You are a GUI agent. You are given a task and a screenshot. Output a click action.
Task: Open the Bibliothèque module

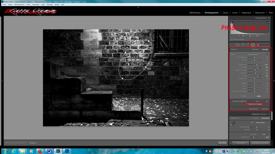click(x=195, y=13)
